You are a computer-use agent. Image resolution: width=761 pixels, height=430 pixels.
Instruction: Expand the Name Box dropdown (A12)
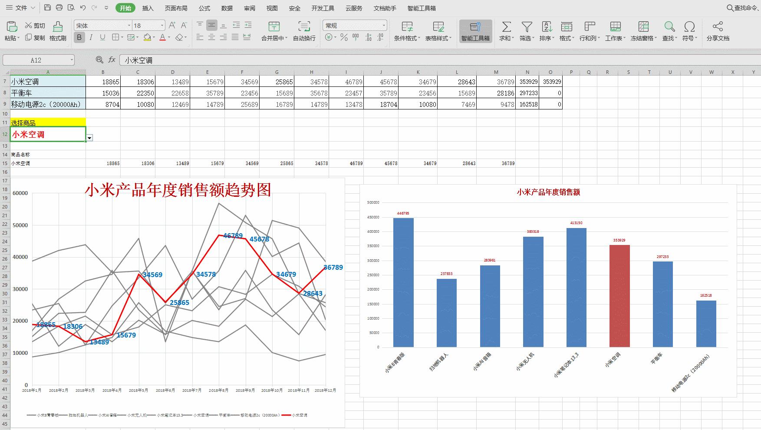point(72,60)
